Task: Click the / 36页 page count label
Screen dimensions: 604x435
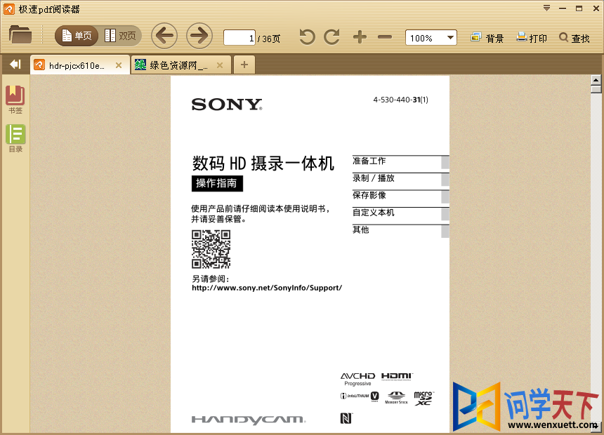Action: pyautogui.click(x=269, y=39)
